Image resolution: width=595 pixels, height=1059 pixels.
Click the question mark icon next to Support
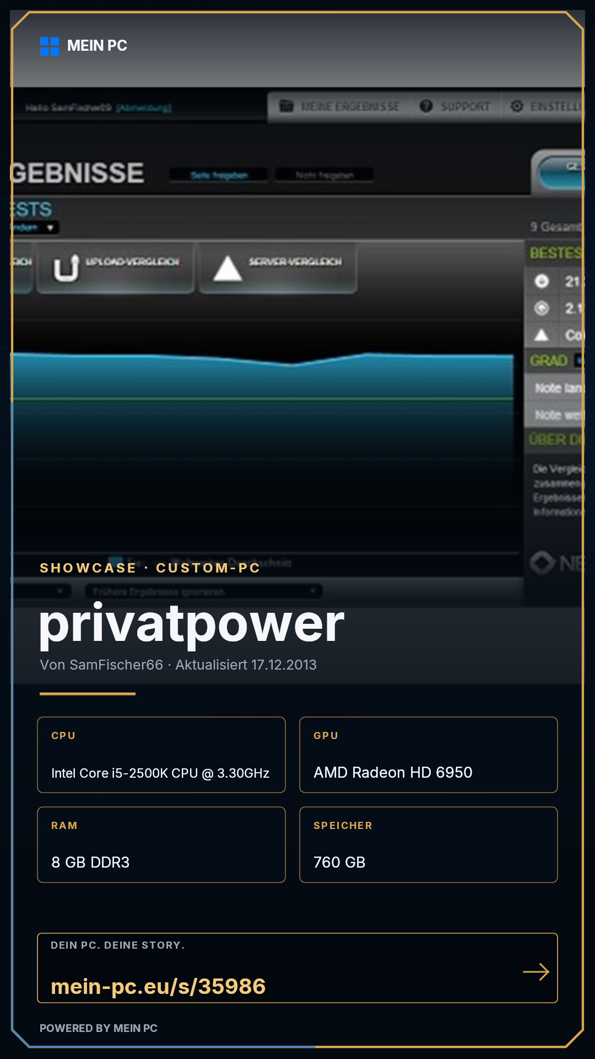pos(426,106)
